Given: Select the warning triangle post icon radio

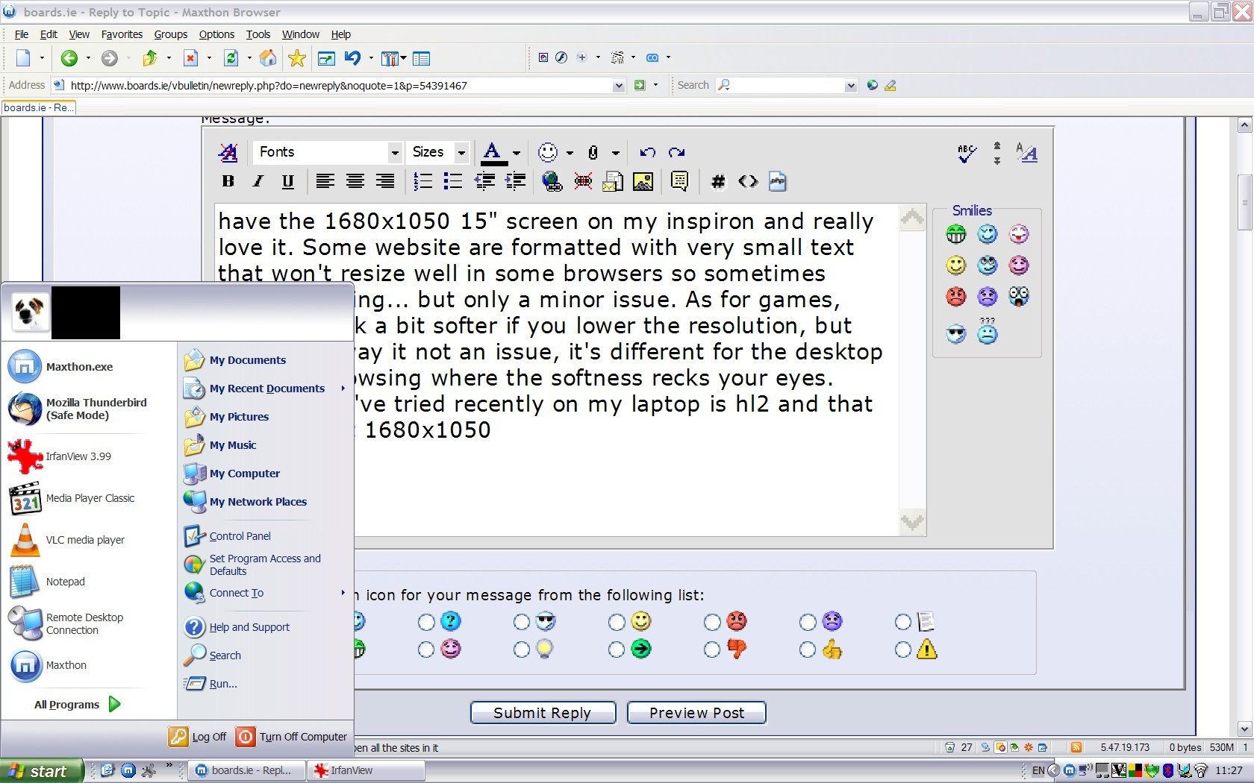Looking at the screenshot, I should pos(903,650).
